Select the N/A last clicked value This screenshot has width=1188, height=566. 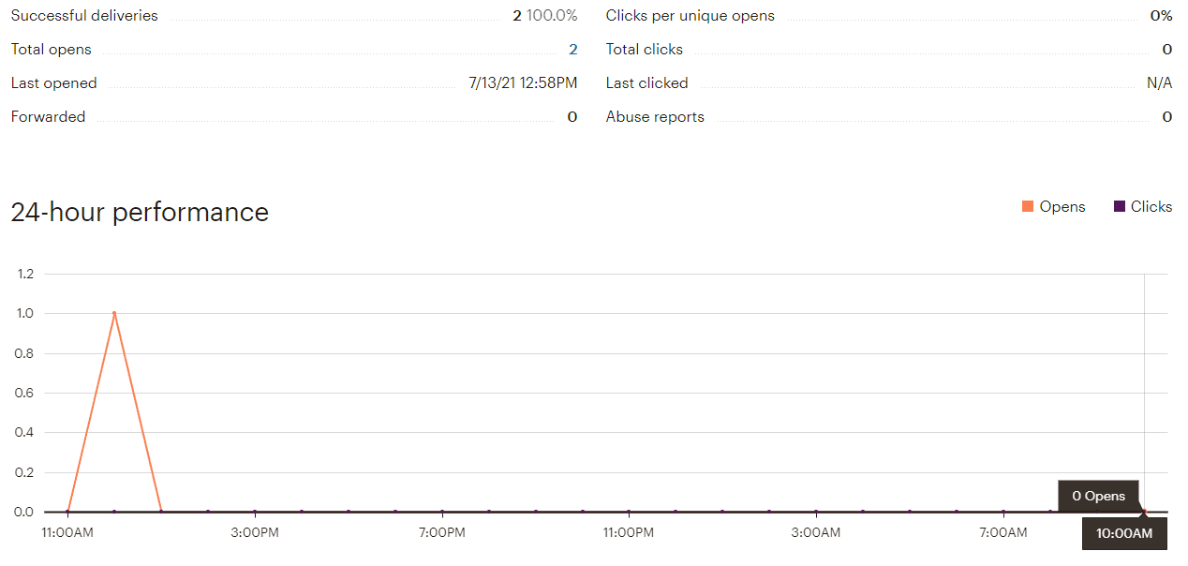tap(1160, 83)
